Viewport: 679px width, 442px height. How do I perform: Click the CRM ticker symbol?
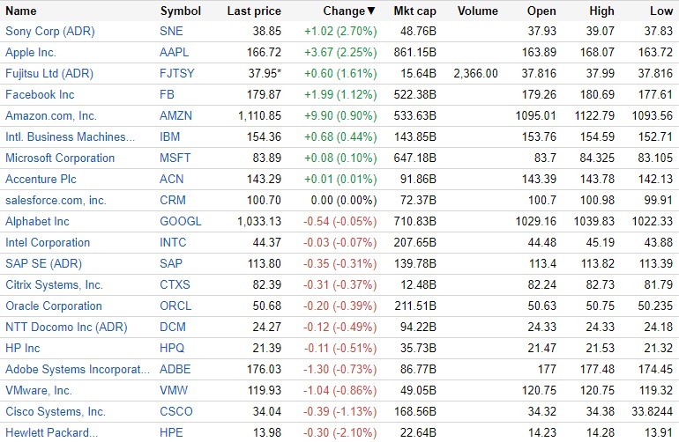[x=173, y=200]
